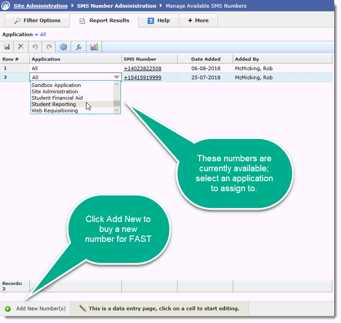
Task: Click the delete (X) toolbar icon
Action: pos(21,47)
